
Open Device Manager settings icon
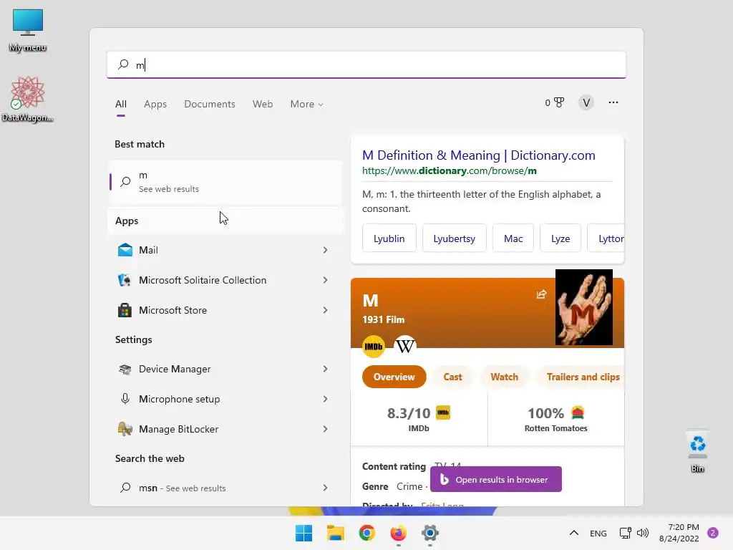pos(125,369)
